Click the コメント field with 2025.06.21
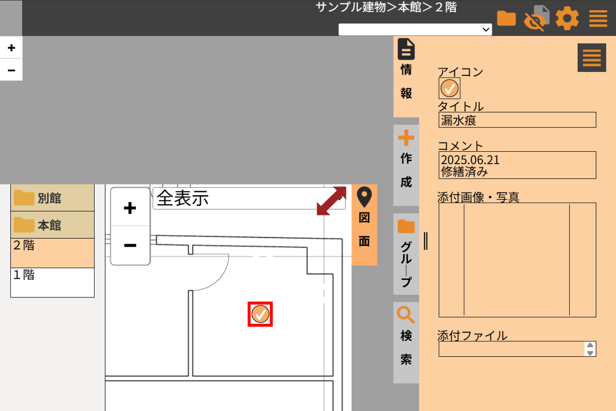The width and height of the screenshot is (616, 411). (x=517, y=165)
